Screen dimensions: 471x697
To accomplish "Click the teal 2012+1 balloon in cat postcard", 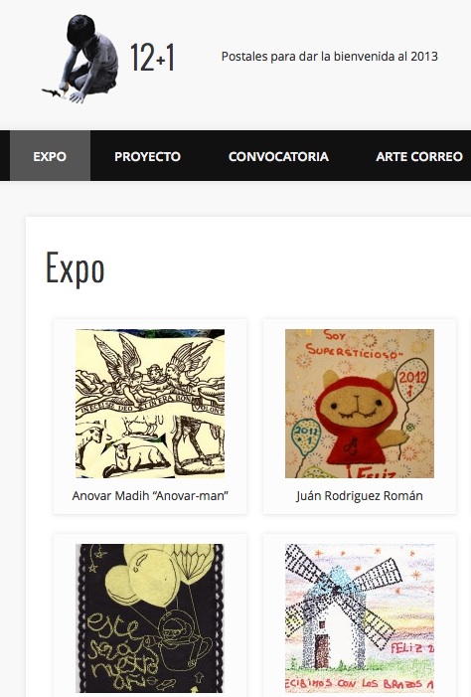I will point(306,436).
